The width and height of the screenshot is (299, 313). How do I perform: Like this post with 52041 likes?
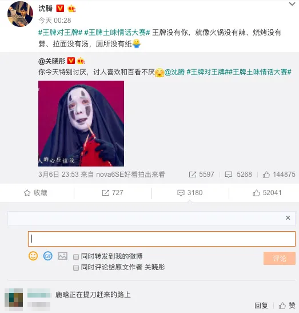tap(267, 193)
